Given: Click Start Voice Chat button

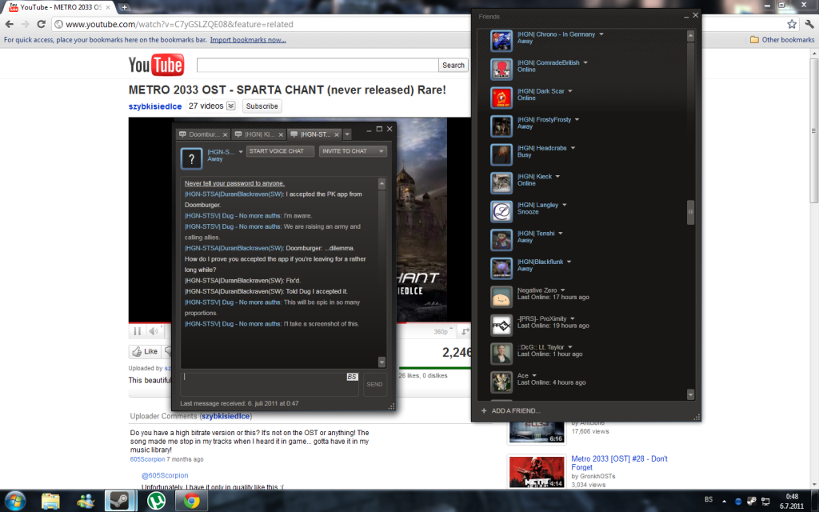Looking at the screenshot, I should click(280, 151).
